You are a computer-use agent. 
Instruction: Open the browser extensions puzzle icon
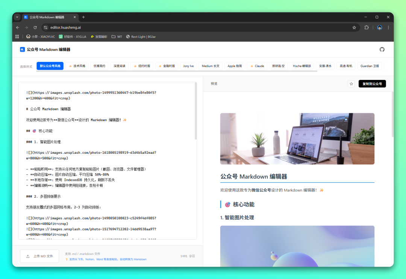click(367, 27)
